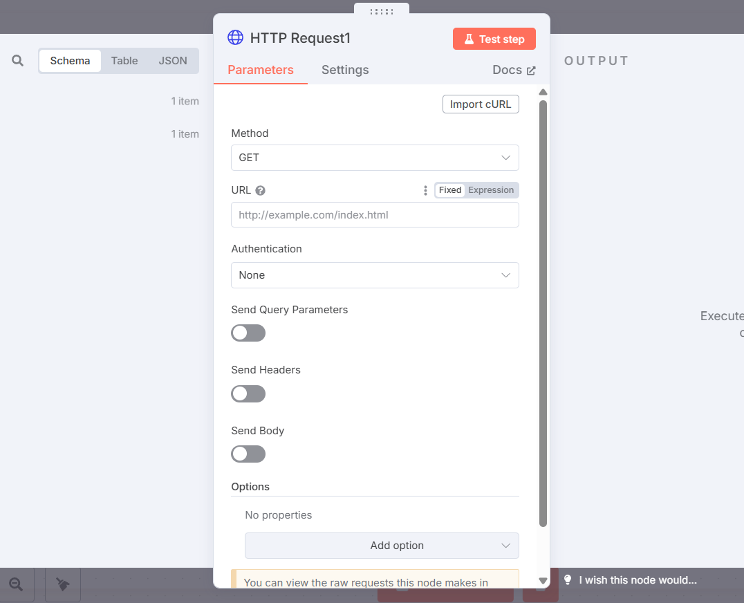This screenshot has width=744, height=603.
Task: Click the Test step button
Action: pyautogui.click(x=494, y=39)
